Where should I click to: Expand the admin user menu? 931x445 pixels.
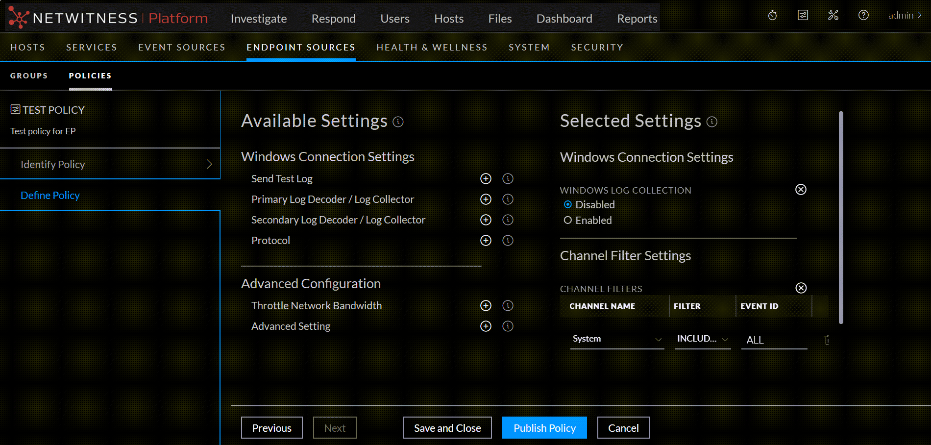[x=905, y=16]
